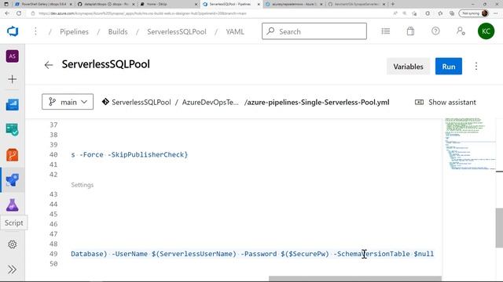Open work items list icon in header
Viewport: 503px width, 282px height.
coord(386,31)
